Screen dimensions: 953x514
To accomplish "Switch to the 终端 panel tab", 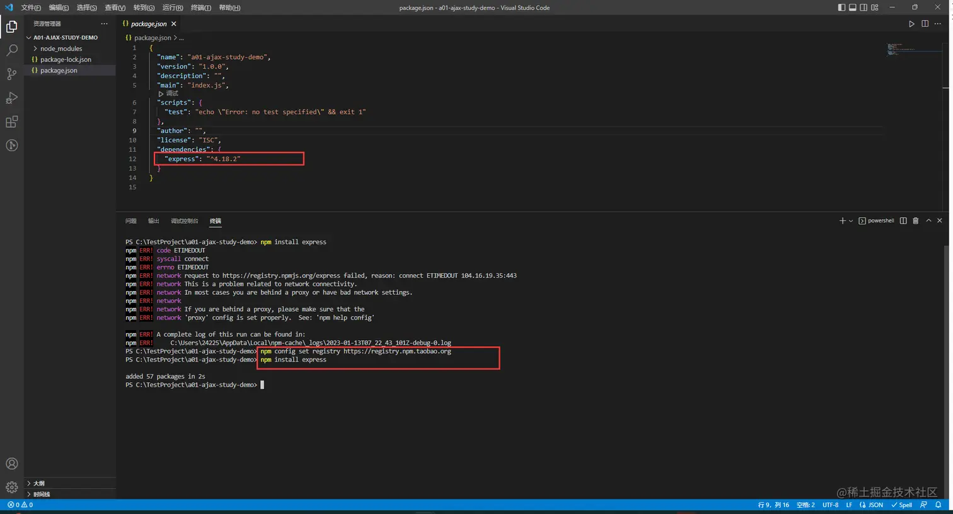I will [x=216, y=221].
